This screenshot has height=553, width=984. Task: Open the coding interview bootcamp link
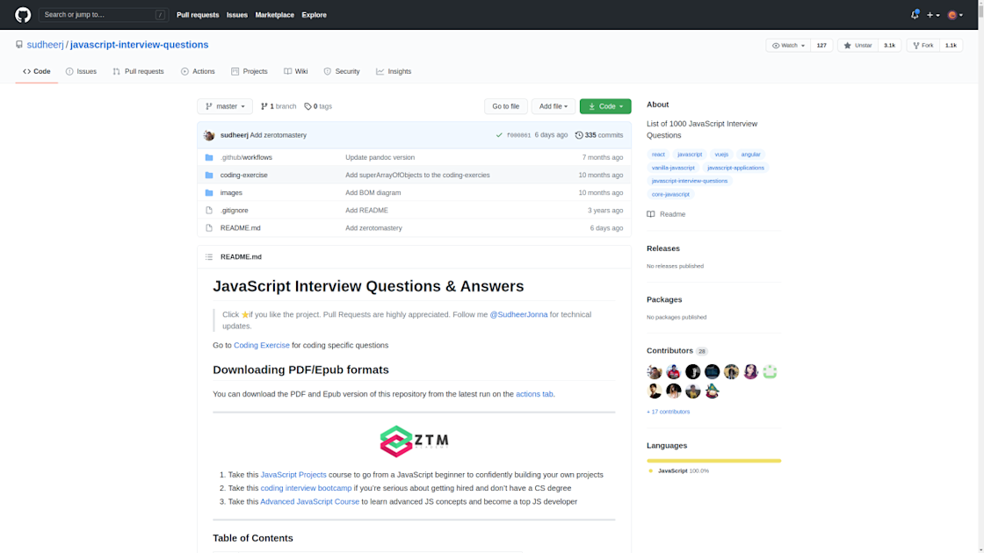point(306,488)
